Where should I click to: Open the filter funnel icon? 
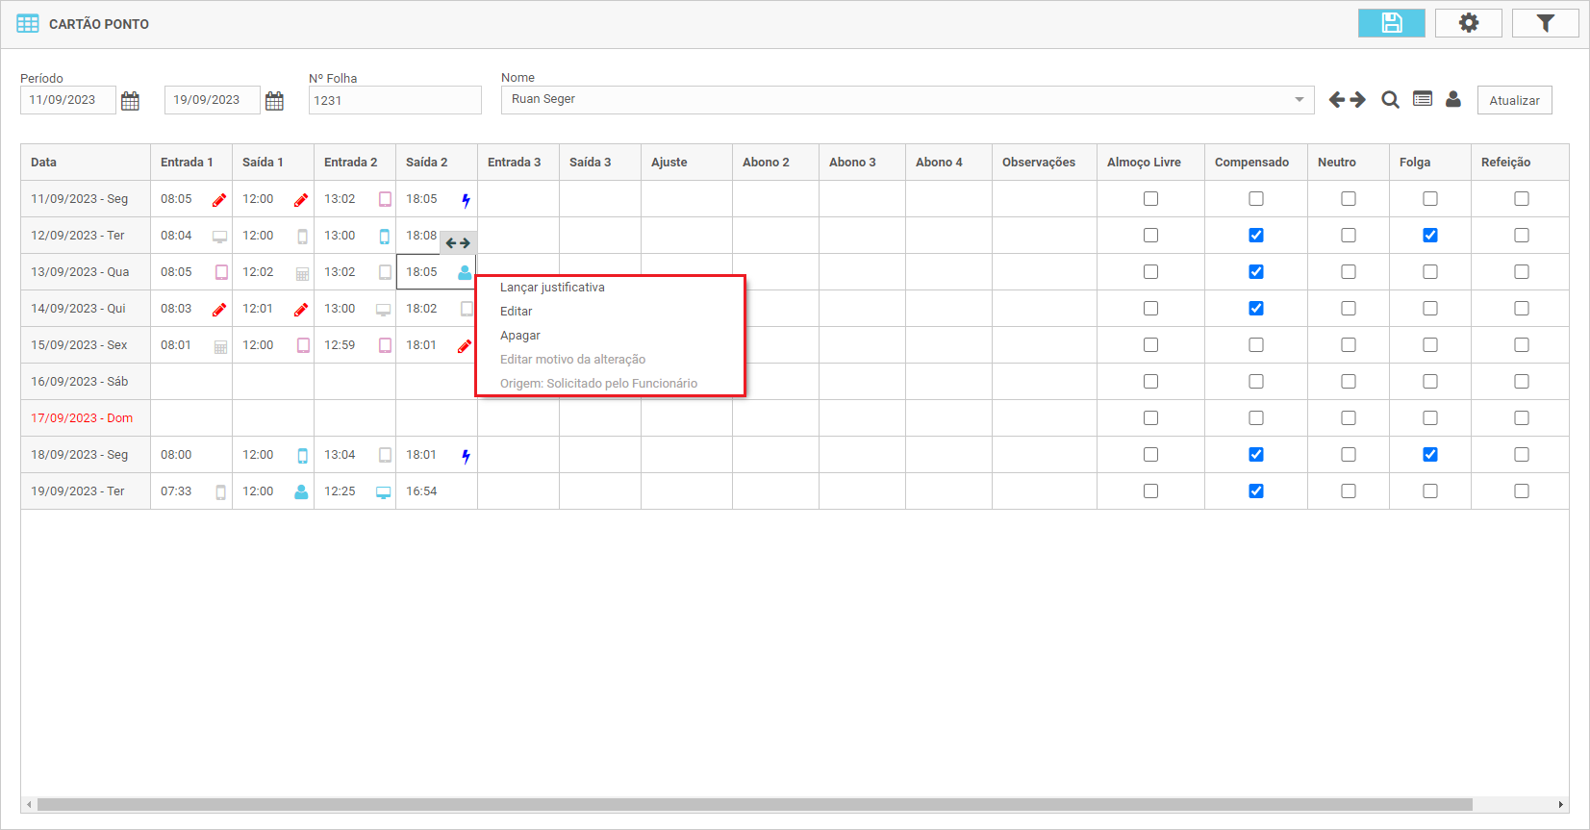[x=1545, y=23]
